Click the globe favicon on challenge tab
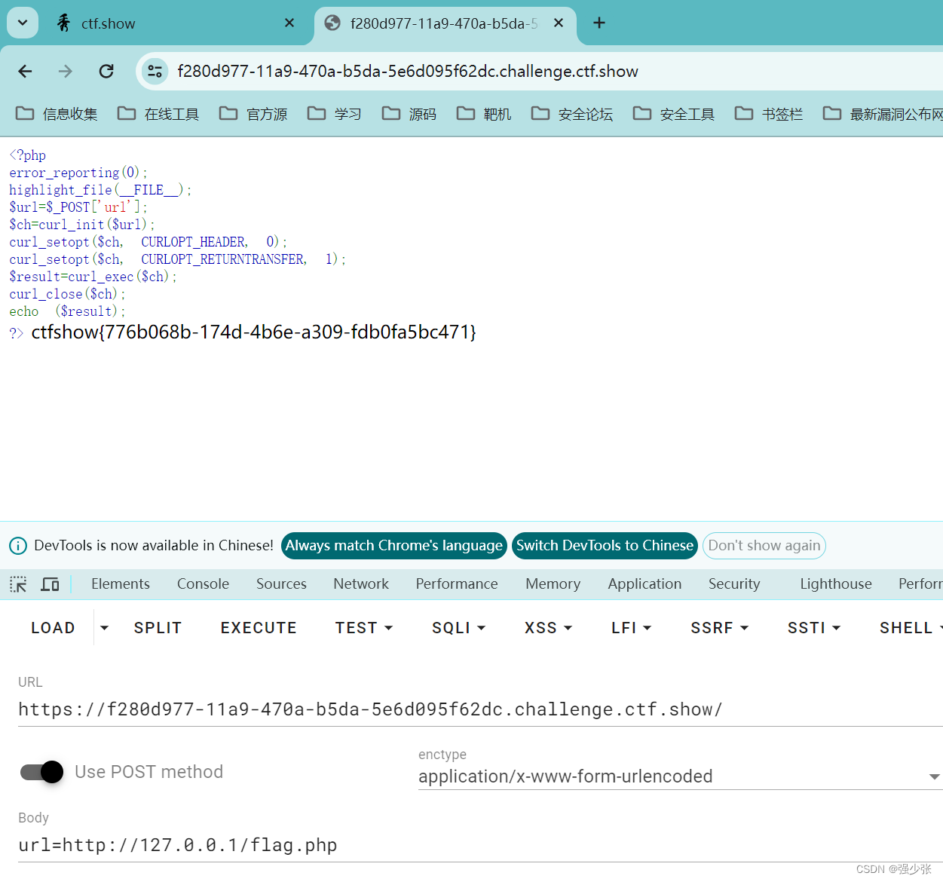 (332, 23)
